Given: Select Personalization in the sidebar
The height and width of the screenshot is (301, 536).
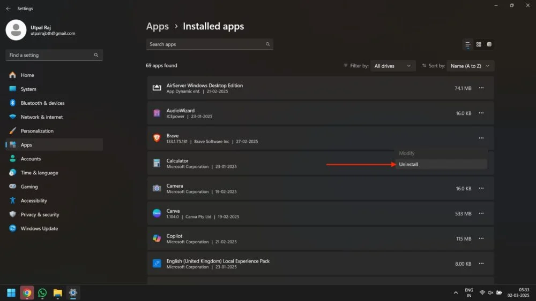Looking at the screenshot, I should (x=54, y=131).
